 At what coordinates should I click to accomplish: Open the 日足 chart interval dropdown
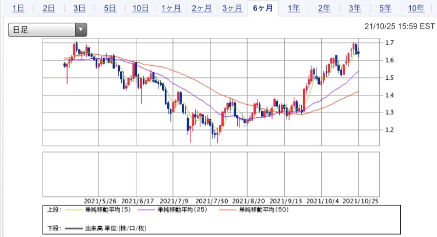(x=47, y=30)
